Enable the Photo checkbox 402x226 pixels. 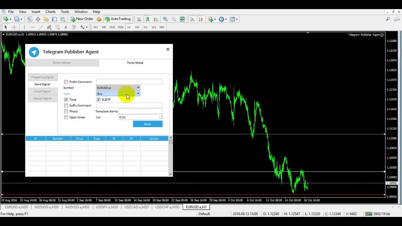[x=66, y=111]
